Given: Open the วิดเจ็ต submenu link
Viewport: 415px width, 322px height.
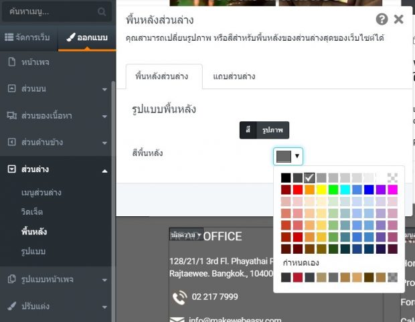Looking at the screenshot, I should click(x=33, y=212).
